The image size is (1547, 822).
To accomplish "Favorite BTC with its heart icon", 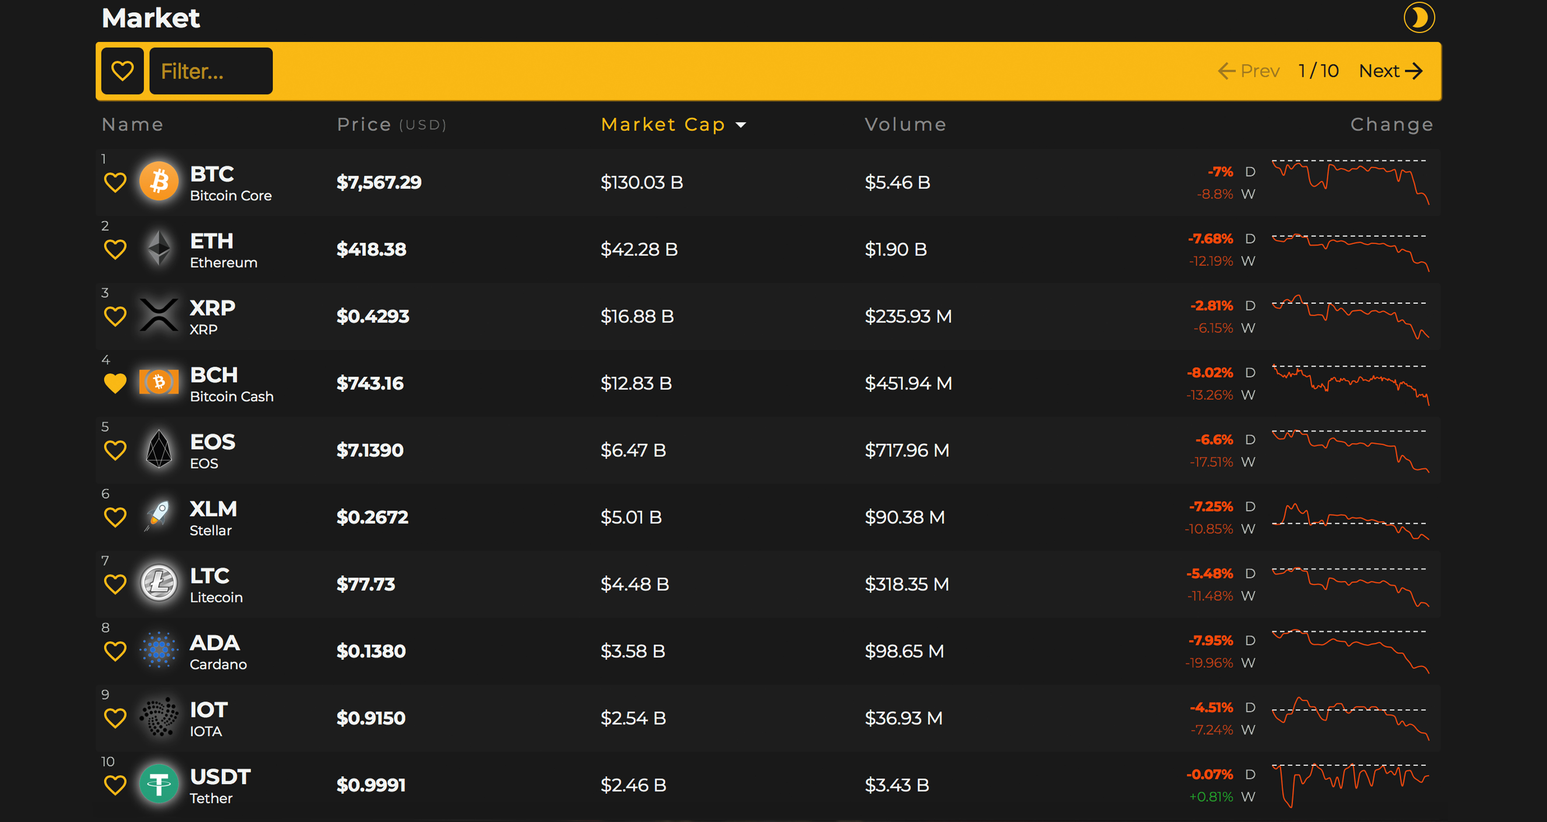I will (116, 182).
